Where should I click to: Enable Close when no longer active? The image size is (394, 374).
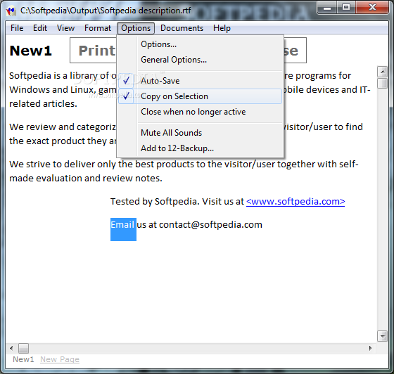pyautogui.click(x=200, y=112)
